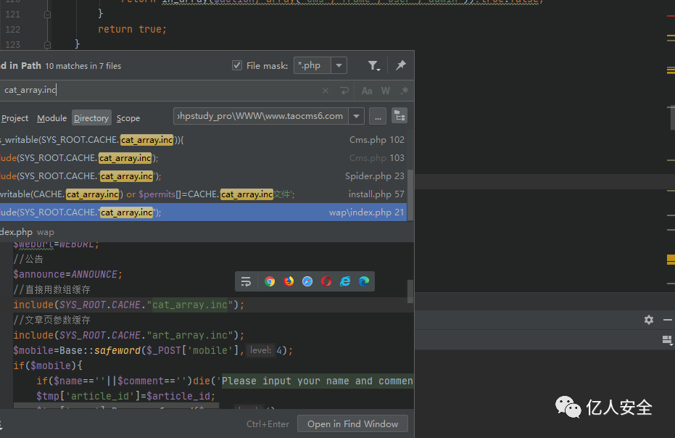Click the preview pane scrollbar thumb
675x438 pixels.
pos(410,292)
